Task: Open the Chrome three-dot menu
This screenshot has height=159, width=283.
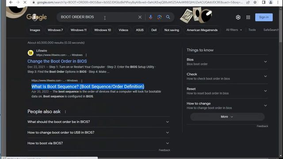Action: point(278,2)
